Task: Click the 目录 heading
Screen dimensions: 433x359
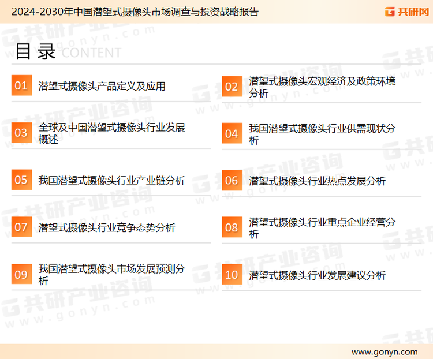Action: point(35,51)
